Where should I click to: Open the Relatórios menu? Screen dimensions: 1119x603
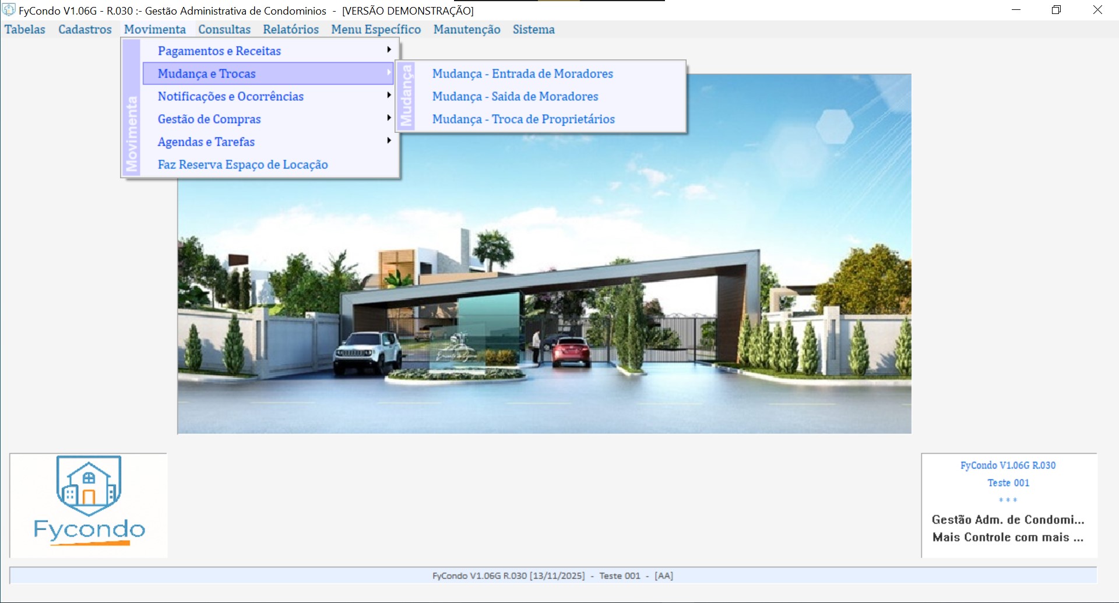[290, 29]
